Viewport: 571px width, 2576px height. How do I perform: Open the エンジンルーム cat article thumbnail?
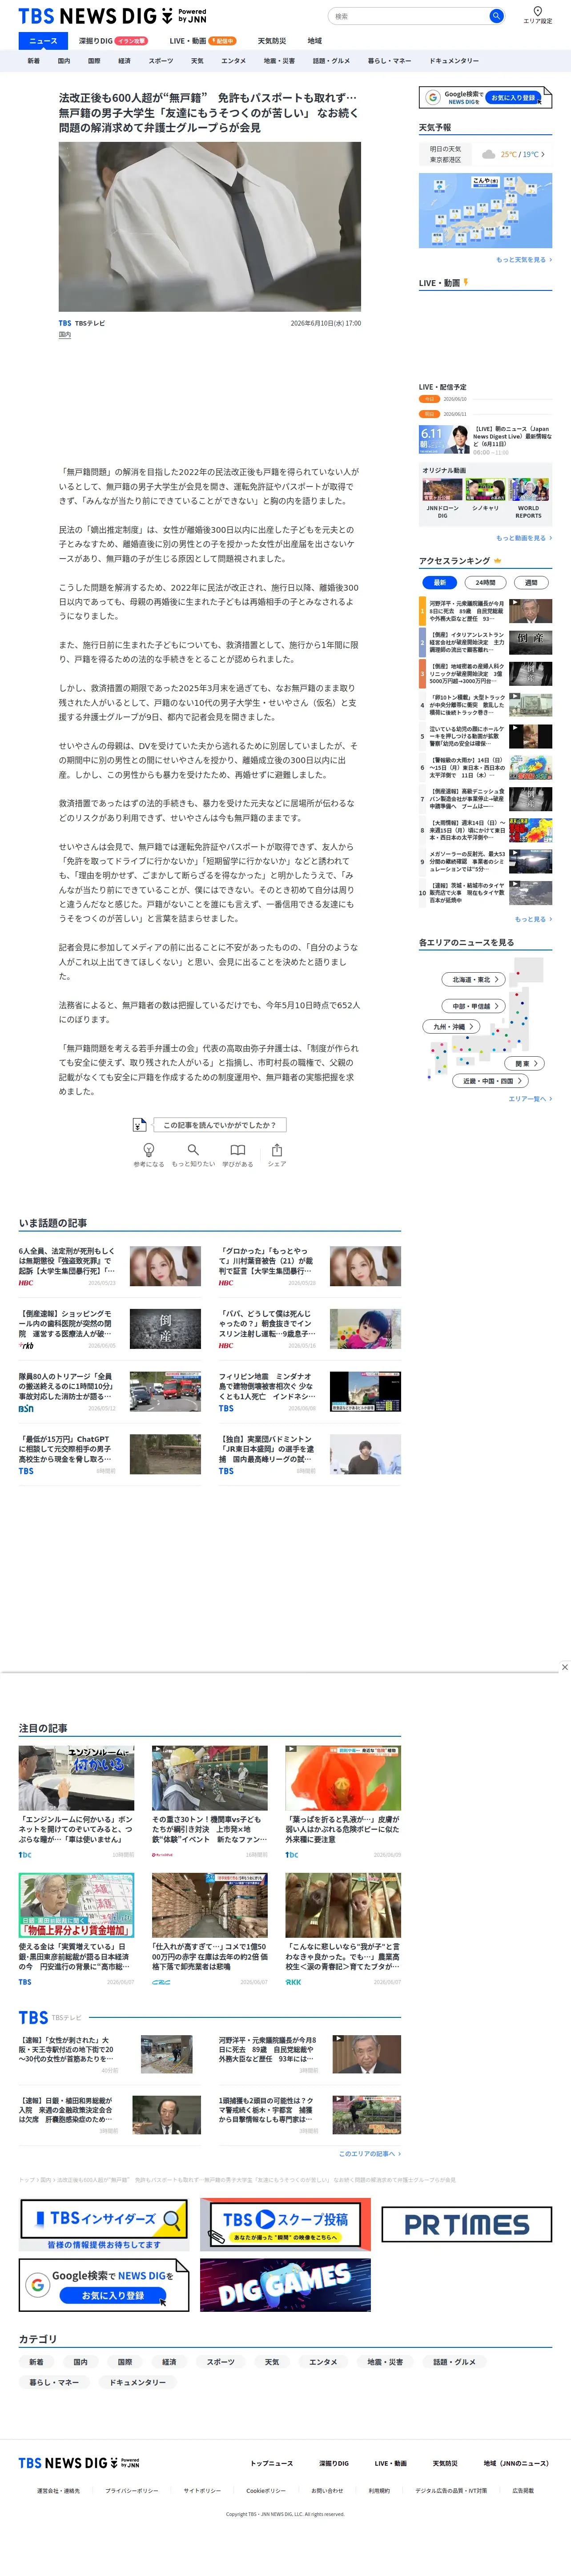pyautogui.click(x=76, y=1778)
